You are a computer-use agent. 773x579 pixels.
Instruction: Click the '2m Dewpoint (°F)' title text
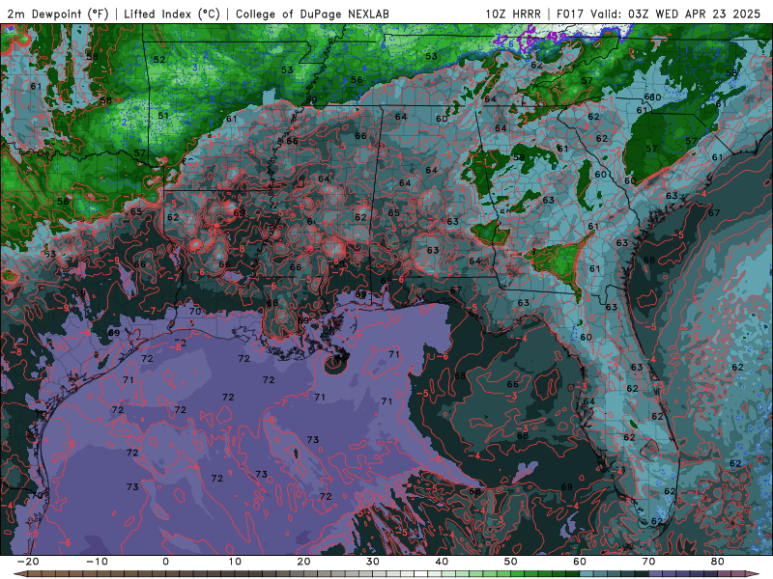click(58, 14)
